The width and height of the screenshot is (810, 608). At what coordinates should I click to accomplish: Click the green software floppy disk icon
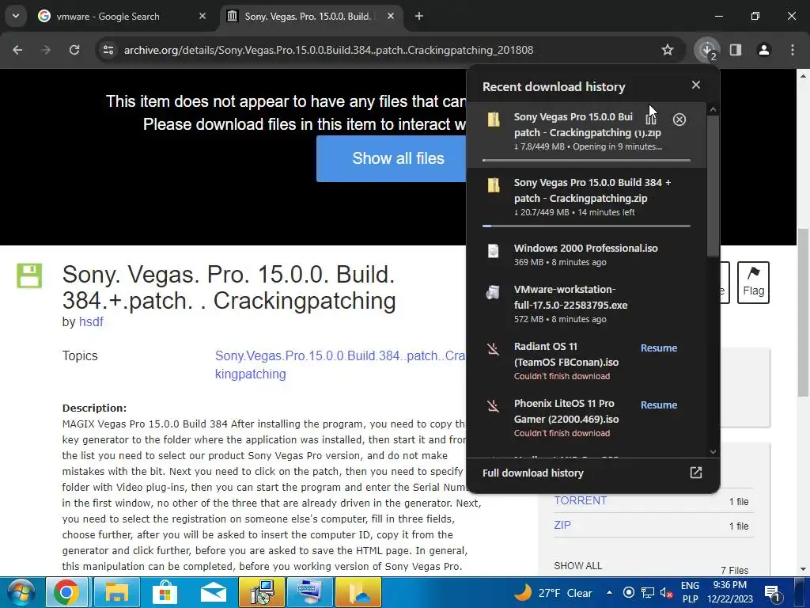(x=29, y=275)
